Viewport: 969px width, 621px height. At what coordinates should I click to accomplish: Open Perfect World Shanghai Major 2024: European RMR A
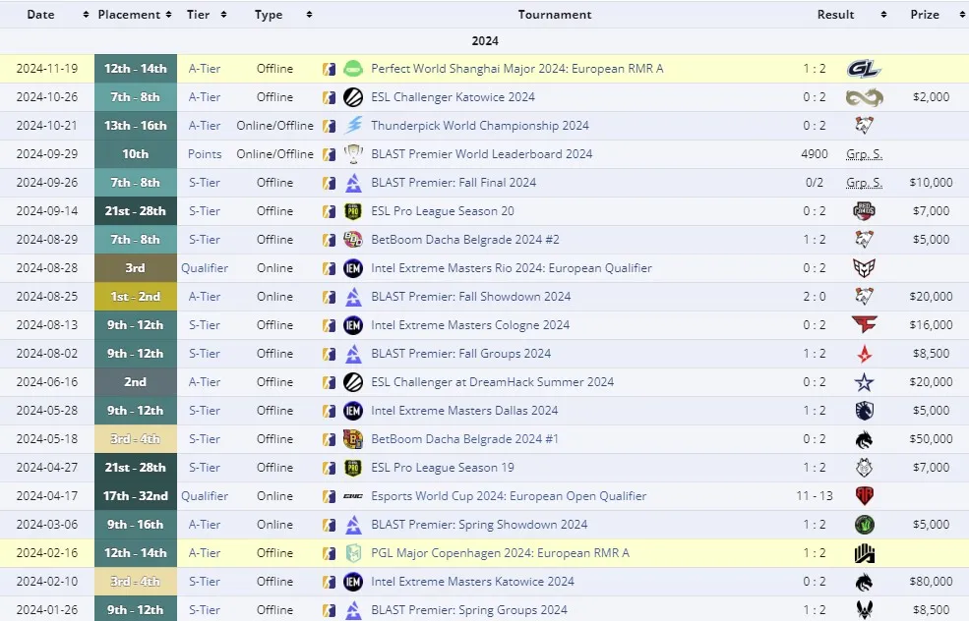click(516, 69)
